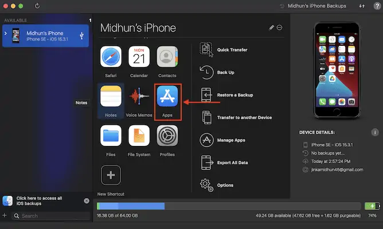The image size is (383, 229).
Task: Open the Safari data icon
Action: [111, 57]
